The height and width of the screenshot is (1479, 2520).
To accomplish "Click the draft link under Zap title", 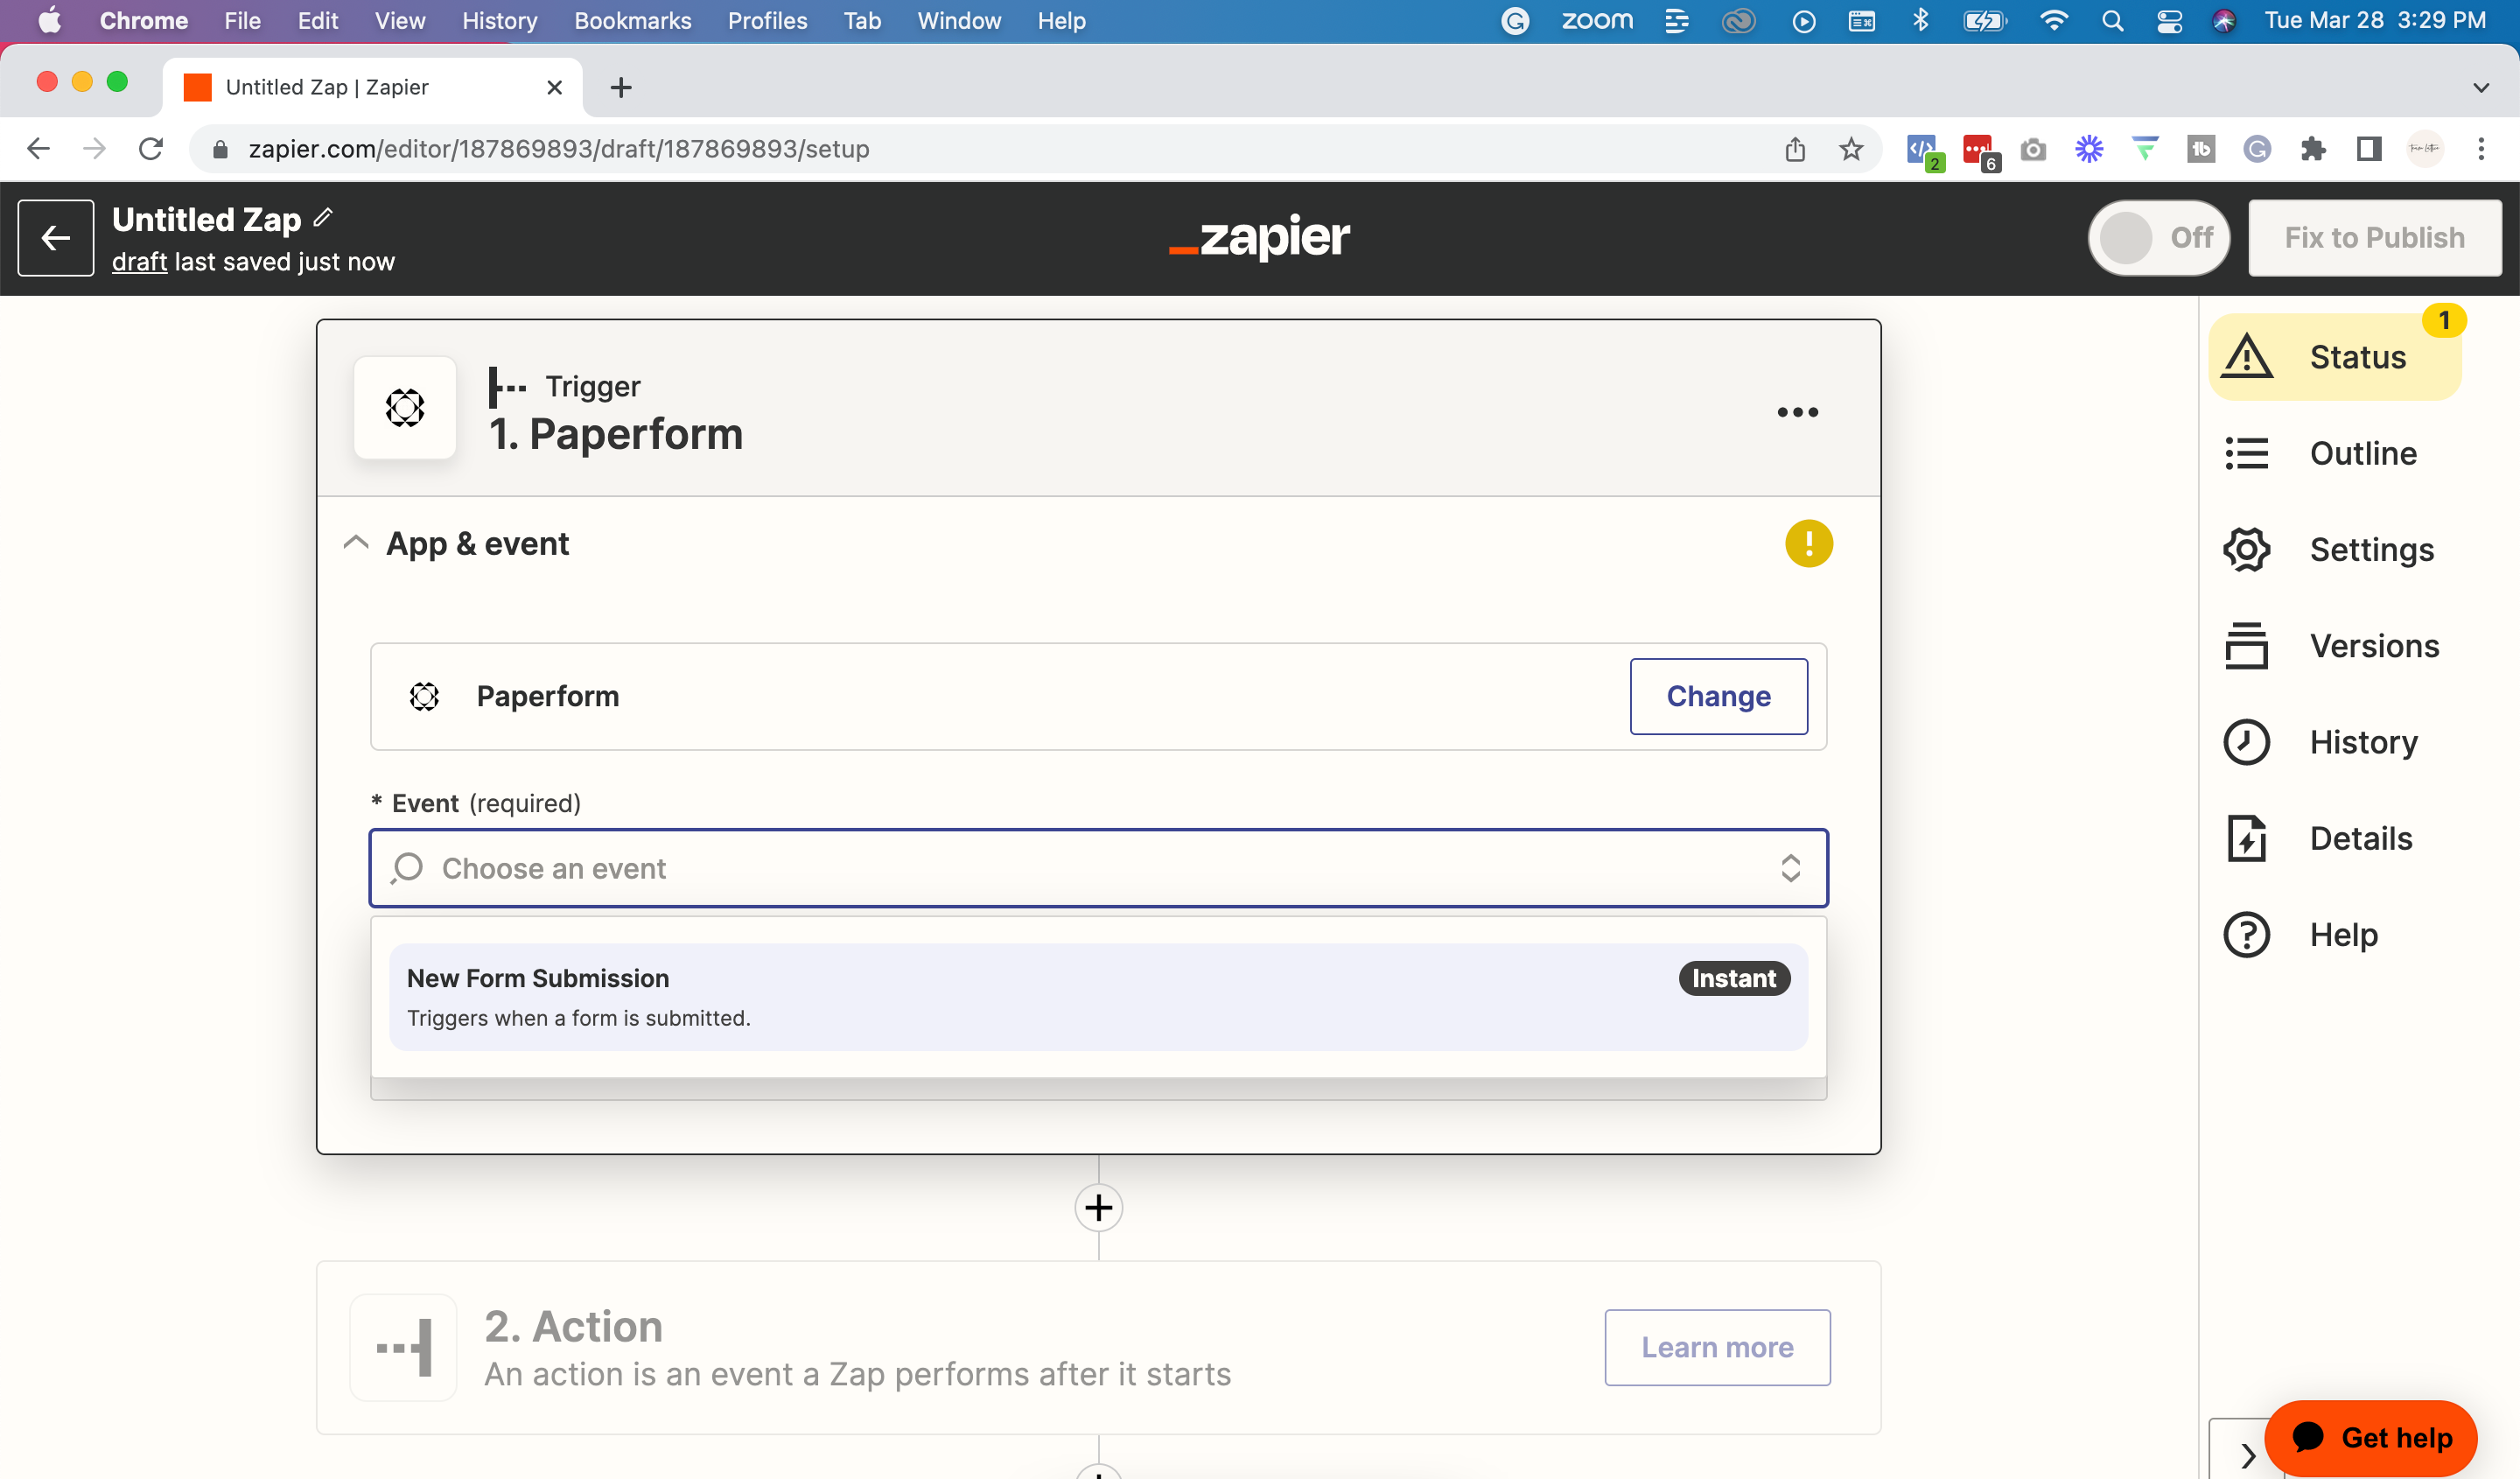I will coord(139,262).
